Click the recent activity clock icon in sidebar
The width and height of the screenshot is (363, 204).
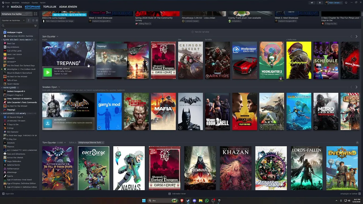[33, 20]
